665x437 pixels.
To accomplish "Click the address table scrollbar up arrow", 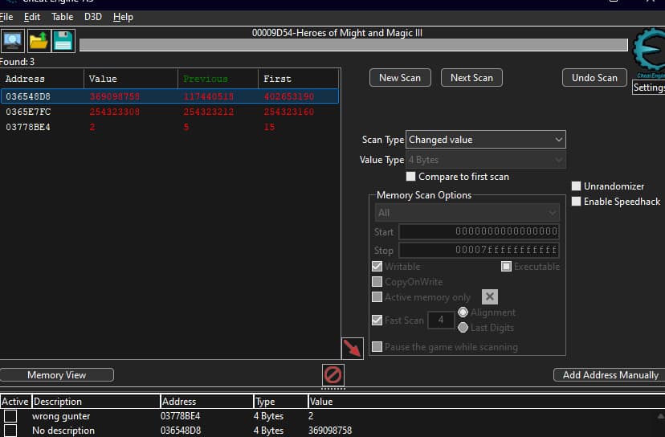I will [x=660, y=416].
